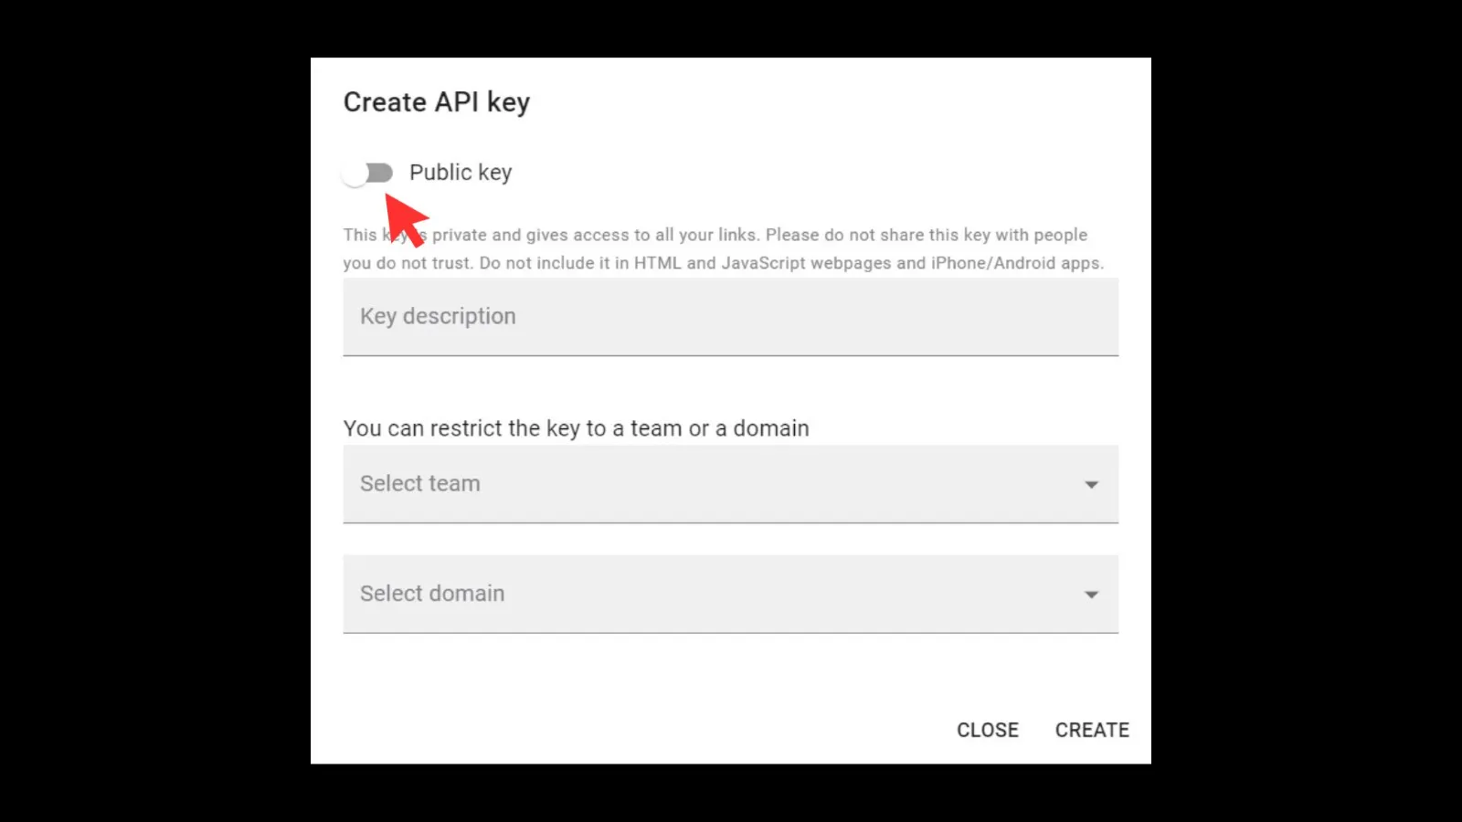The image size is (1462, 822).
Task: Click the Select team caret arrow
Action: click(x=1091, y=485)
